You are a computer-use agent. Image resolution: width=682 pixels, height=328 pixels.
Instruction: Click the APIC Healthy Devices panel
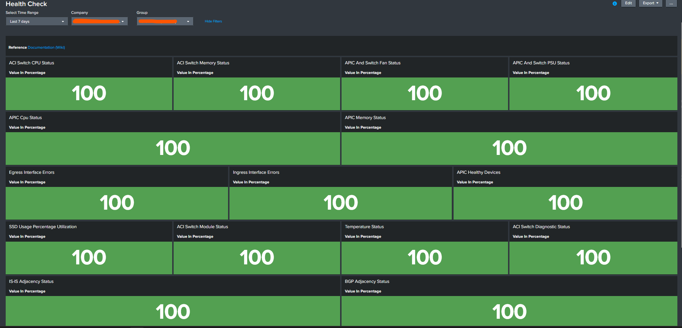(x=566, y=203)
